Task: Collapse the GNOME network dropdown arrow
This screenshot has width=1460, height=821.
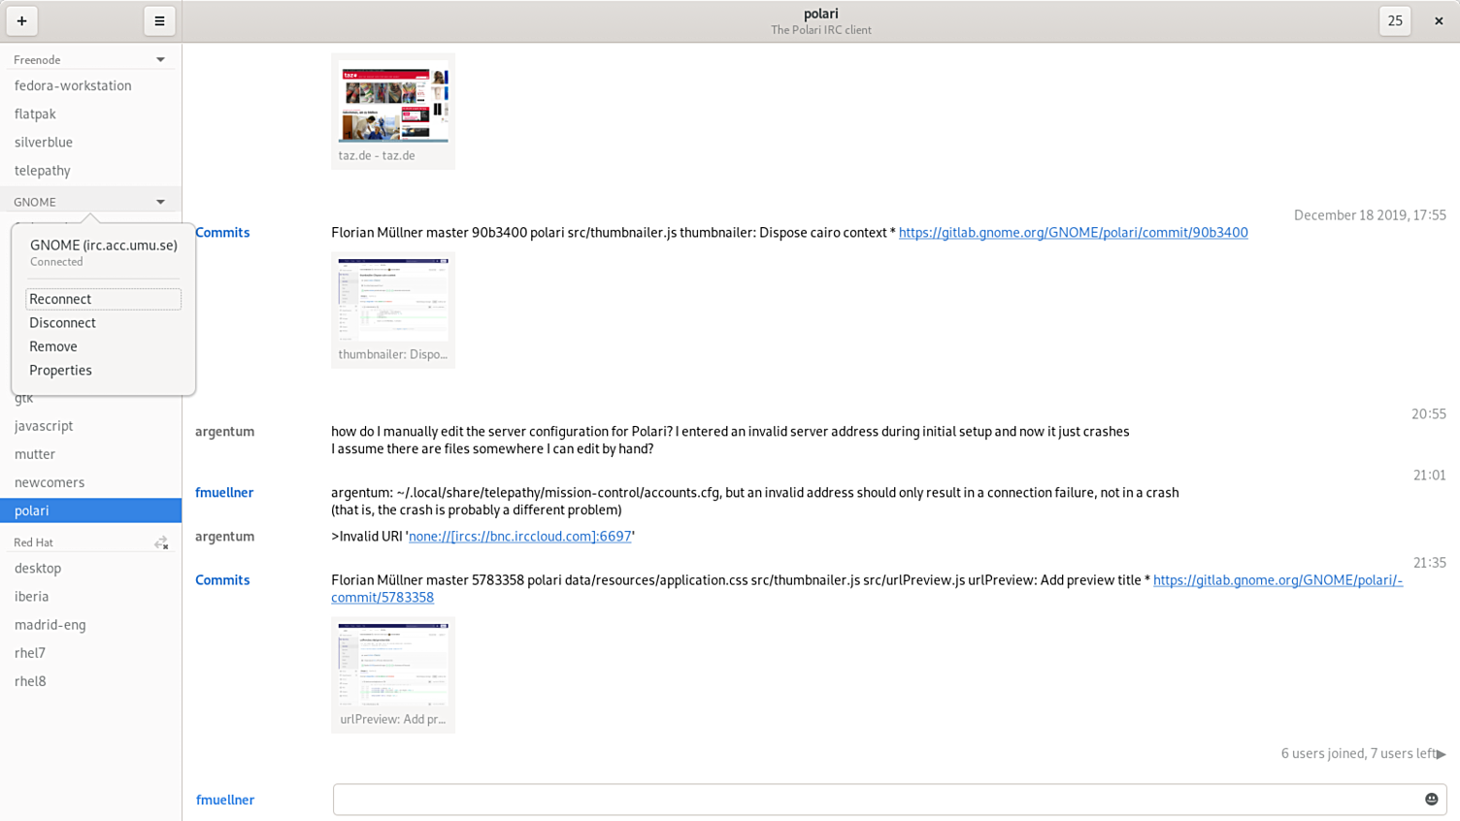Action: click(x=161, y=202)
